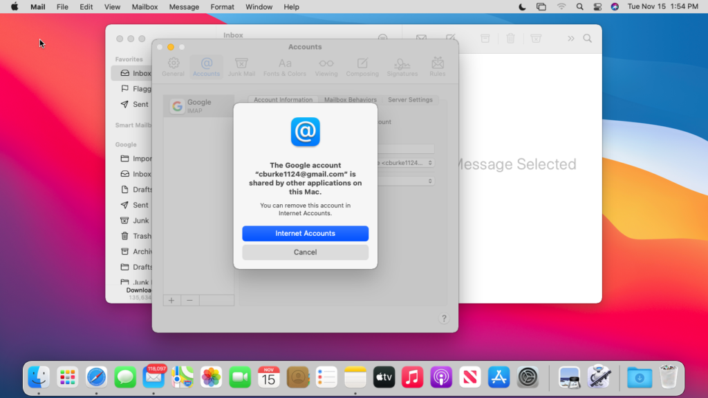This screenshot has width=708, height=398.
Task: Switch to Account Information tab
Action: coord(283,99)
